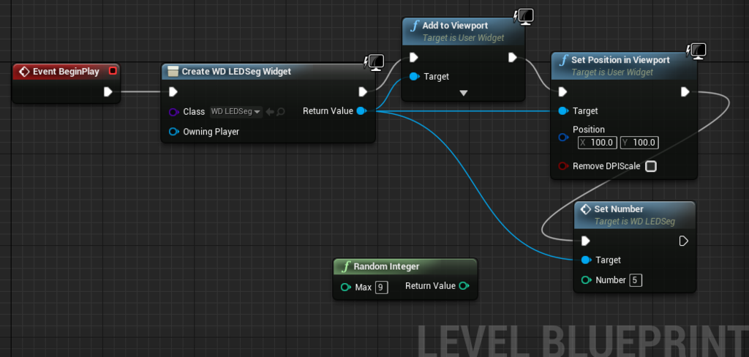Click the Set Number Target pin
This screenshot has height=357, width=749.
(x=586, y=260)
